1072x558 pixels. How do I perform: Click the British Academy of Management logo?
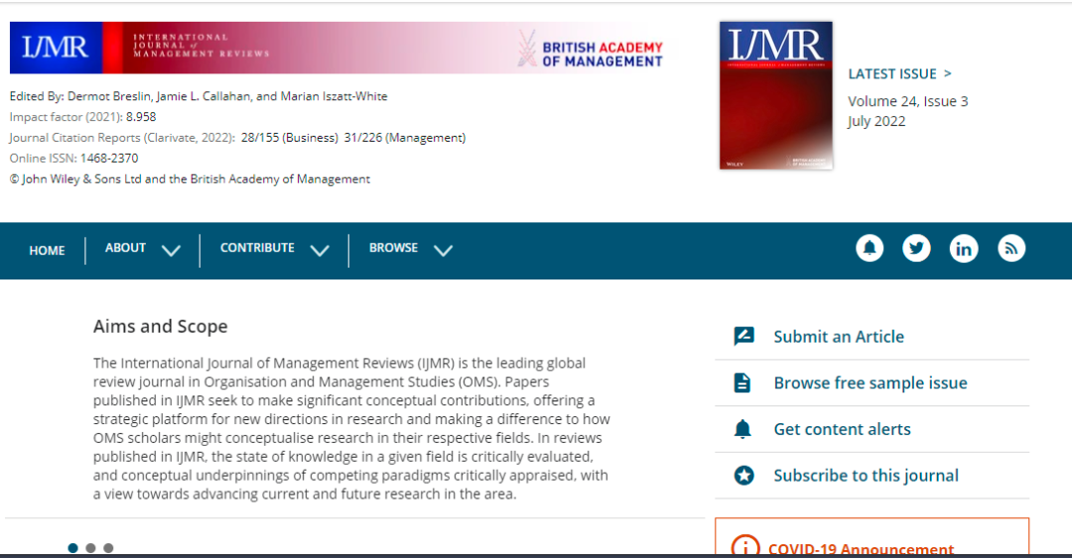click(x=590, y=49)
